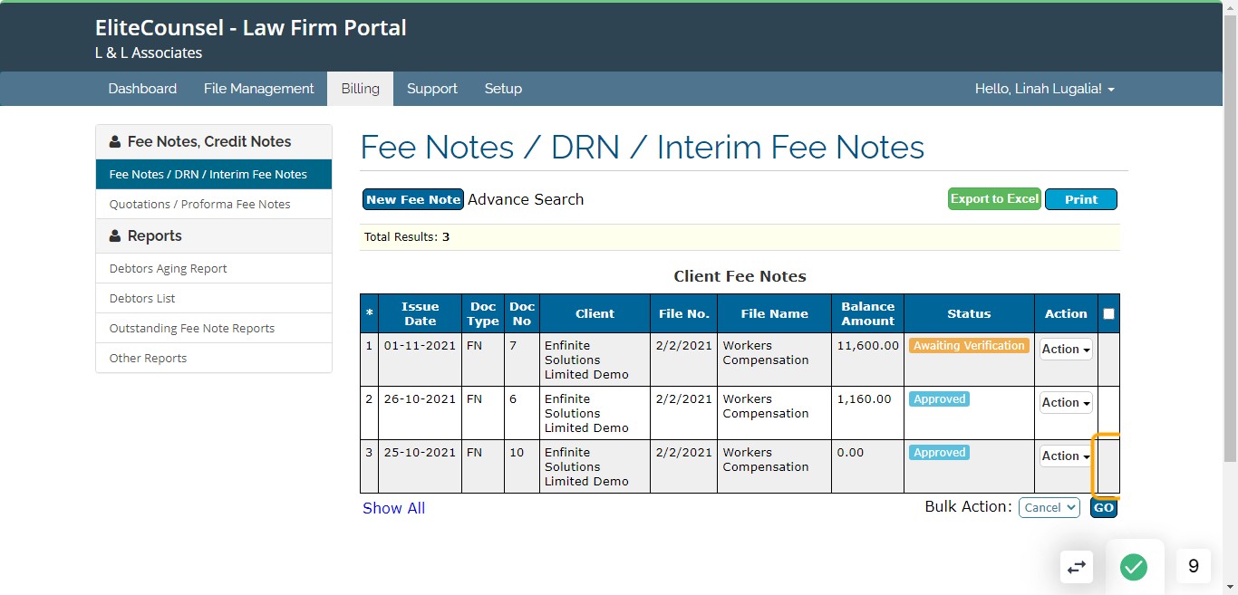Image resolution: width=1238 pixels, height=595 pixels.
Task: Click the Approved badge for Doc No 10
Action: [939, 453]
